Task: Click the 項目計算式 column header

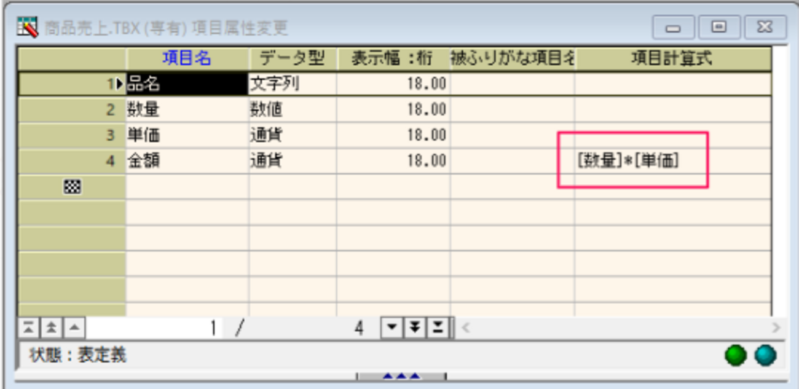Action: point(672,59)
